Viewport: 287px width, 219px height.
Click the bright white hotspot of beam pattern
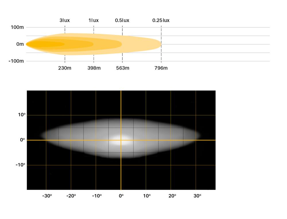[121, 140]
